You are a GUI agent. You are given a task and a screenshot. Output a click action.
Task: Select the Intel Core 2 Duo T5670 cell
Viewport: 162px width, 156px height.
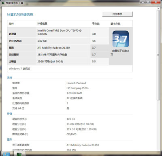coord(60,32)
